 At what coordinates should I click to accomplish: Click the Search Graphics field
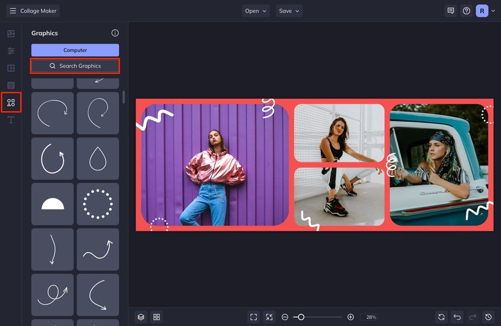75,66
